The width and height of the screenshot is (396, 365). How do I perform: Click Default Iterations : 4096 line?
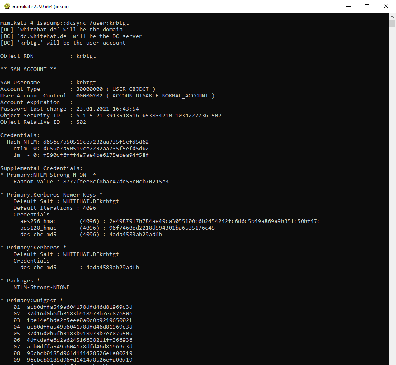(x=55, y=208)
